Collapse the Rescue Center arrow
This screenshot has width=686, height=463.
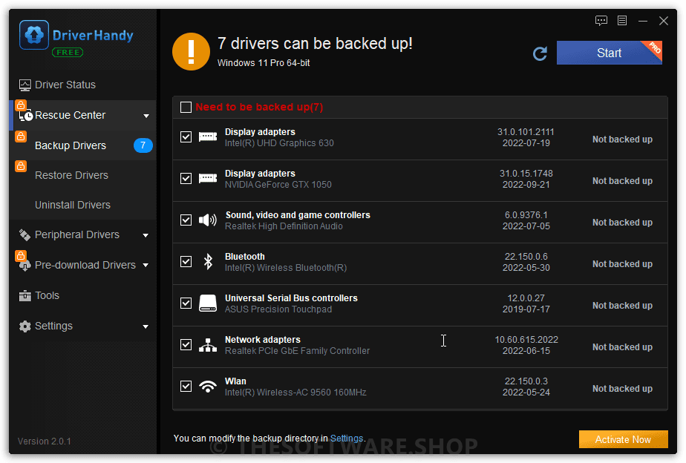(146, 116)
